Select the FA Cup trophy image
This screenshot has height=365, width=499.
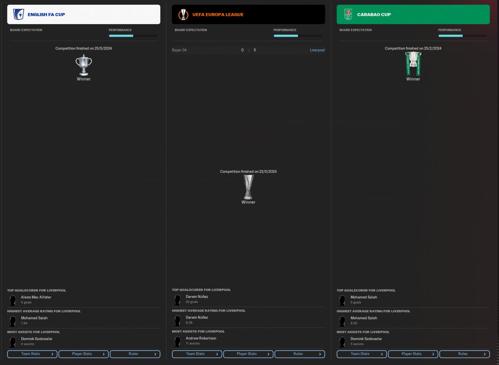(84, 65)
